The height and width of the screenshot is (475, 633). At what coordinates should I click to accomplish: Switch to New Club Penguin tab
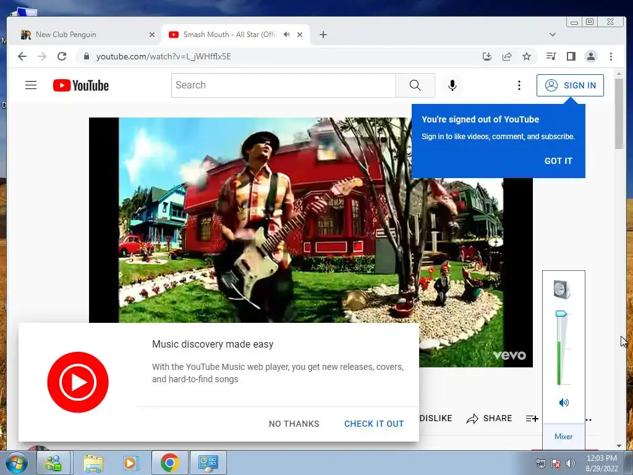click(88, 35)
